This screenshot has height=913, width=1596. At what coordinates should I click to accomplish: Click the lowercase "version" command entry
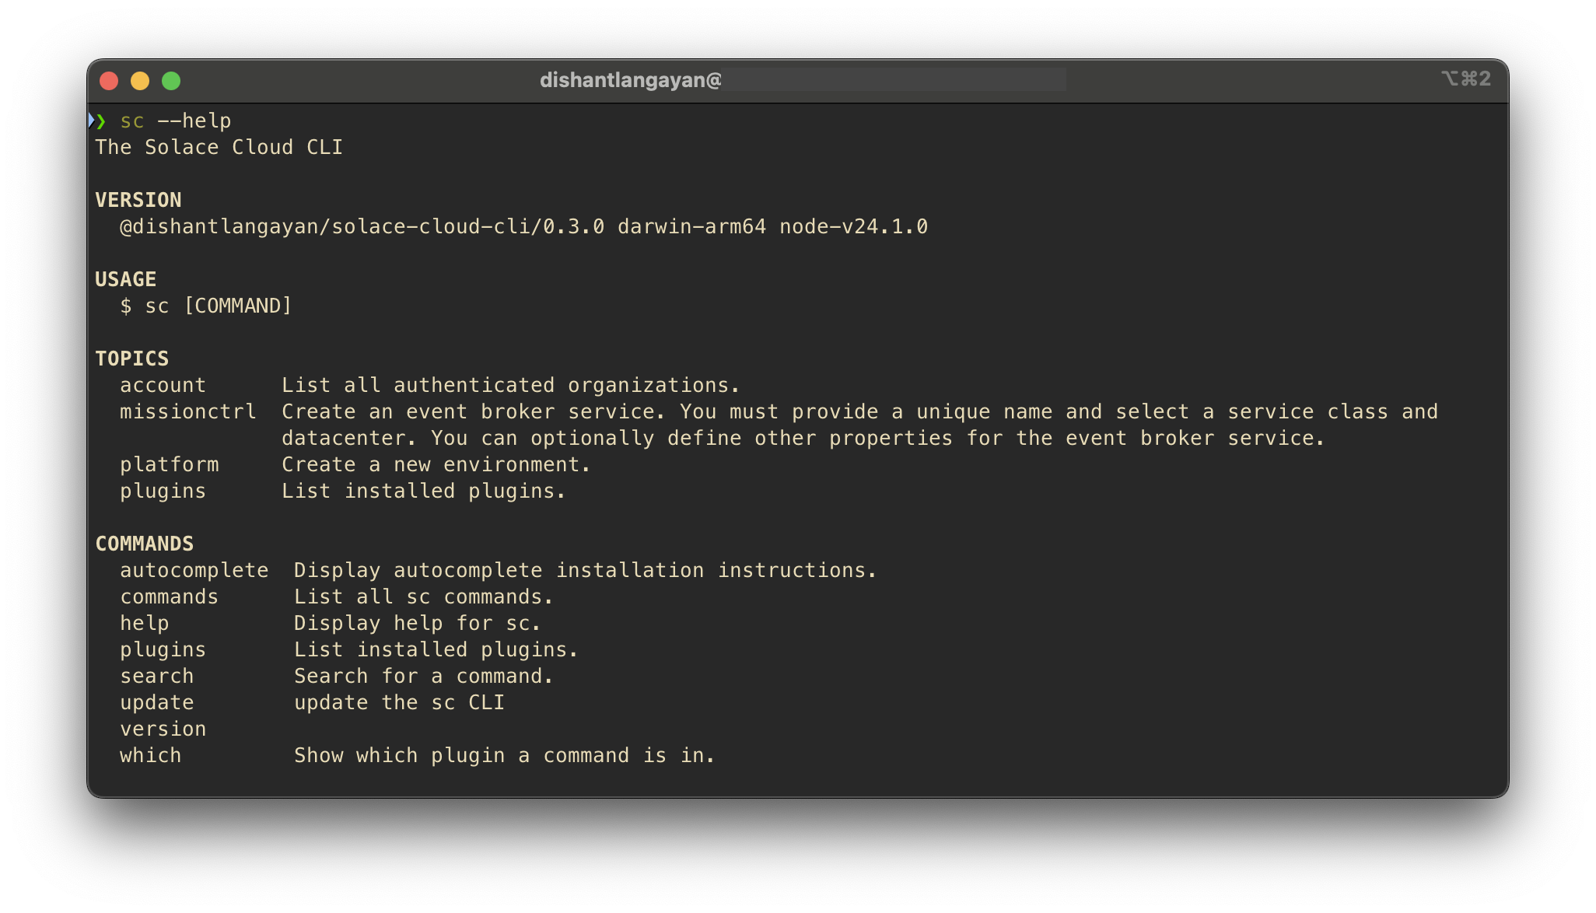tap(163, 729)
